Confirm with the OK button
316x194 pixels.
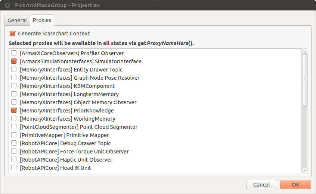pyautogui.click(x=295, y=185)
